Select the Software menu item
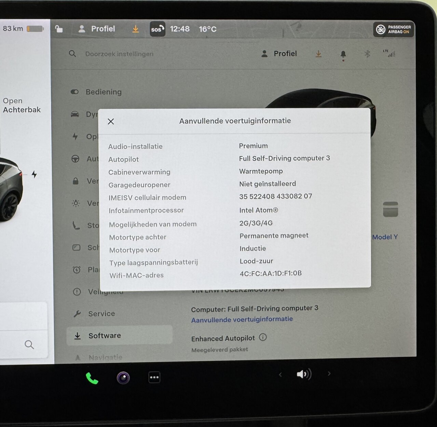 click(x=104, y=335)
